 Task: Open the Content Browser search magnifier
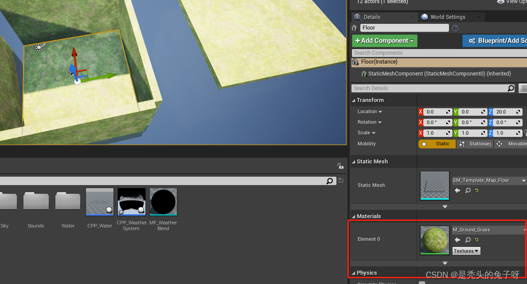[330, 181]
